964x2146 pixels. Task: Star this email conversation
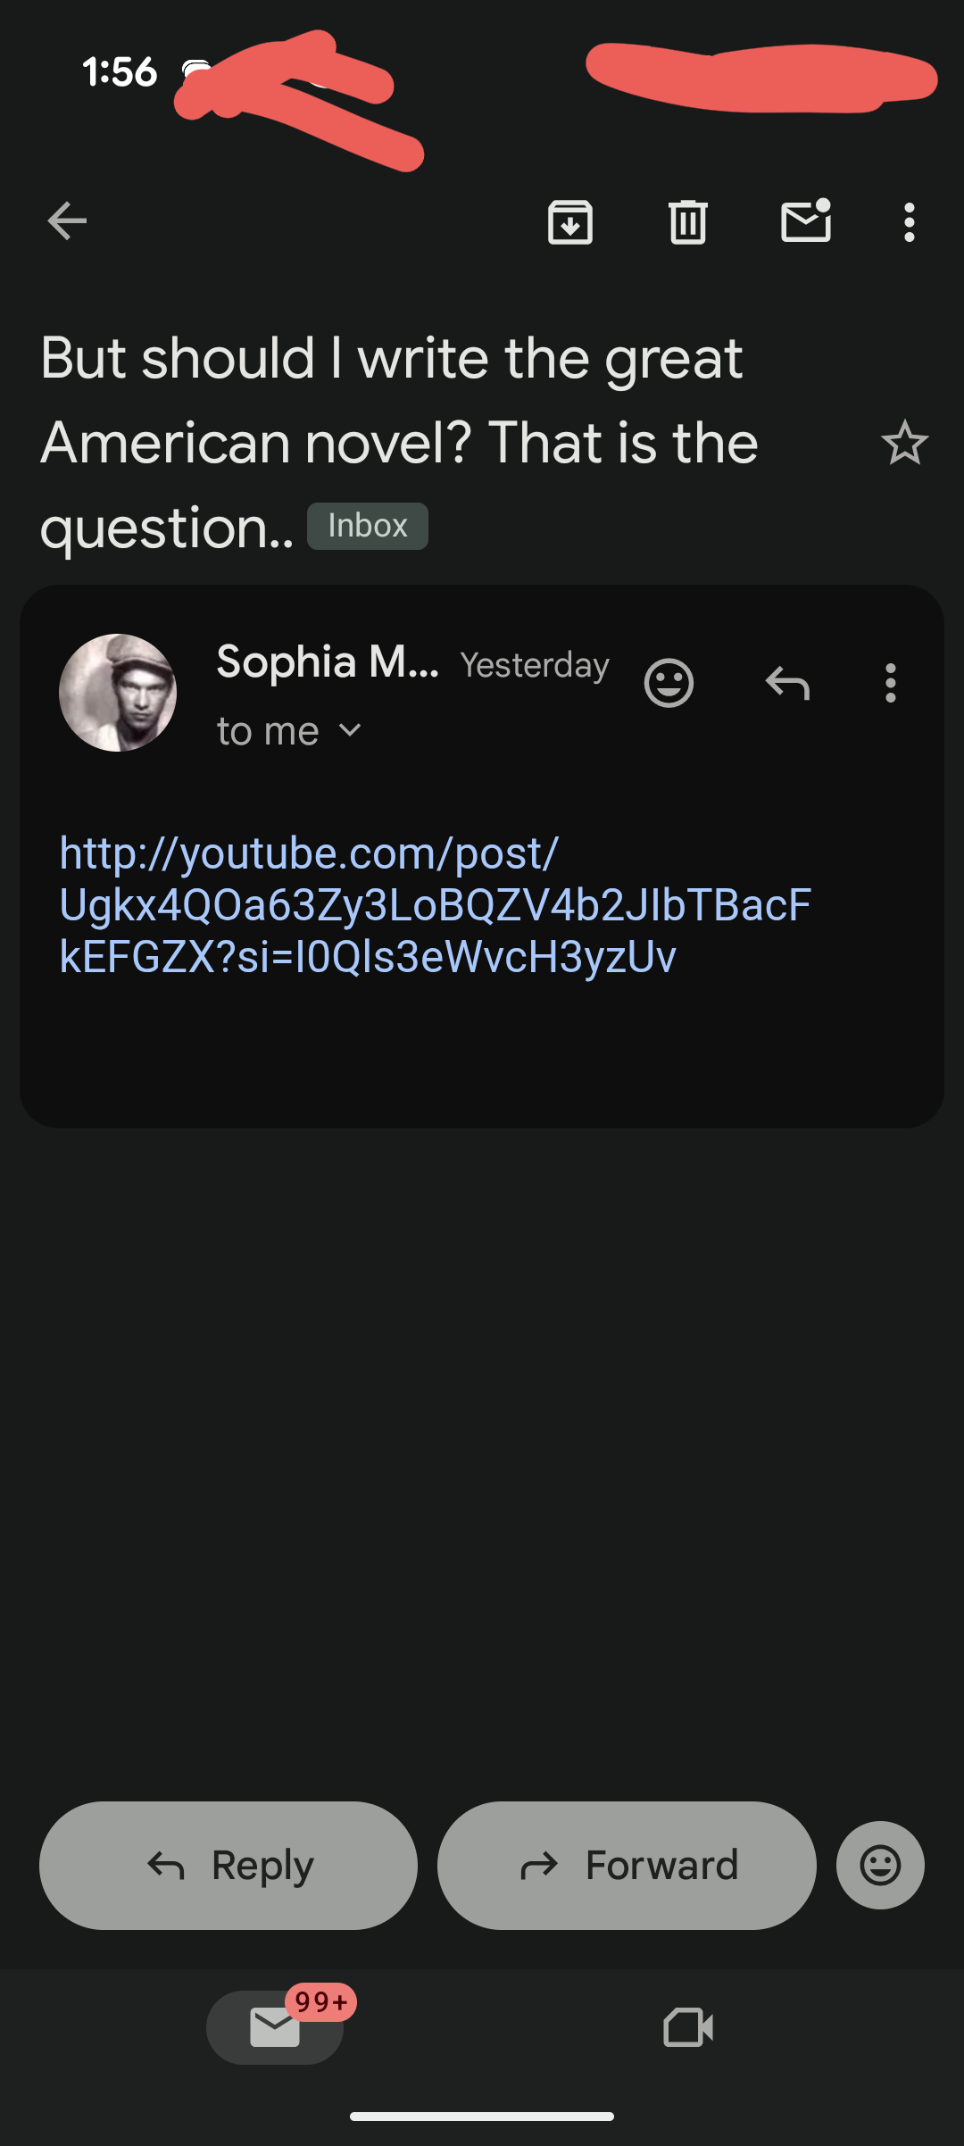(x=904, y=443)
